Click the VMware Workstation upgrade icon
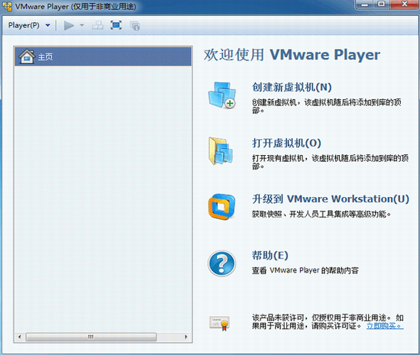420x355 pixels. pyautogui.click(x=221, y=207)
